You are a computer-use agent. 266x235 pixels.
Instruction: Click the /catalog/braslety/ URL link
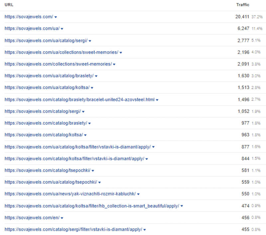(x=46, y=123)
